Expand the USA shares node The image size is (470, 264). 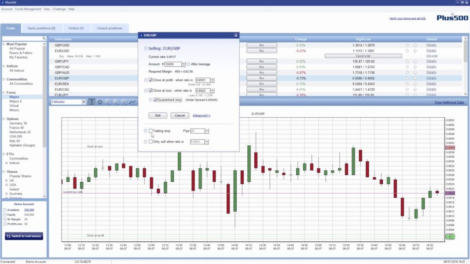coord(7,185)
